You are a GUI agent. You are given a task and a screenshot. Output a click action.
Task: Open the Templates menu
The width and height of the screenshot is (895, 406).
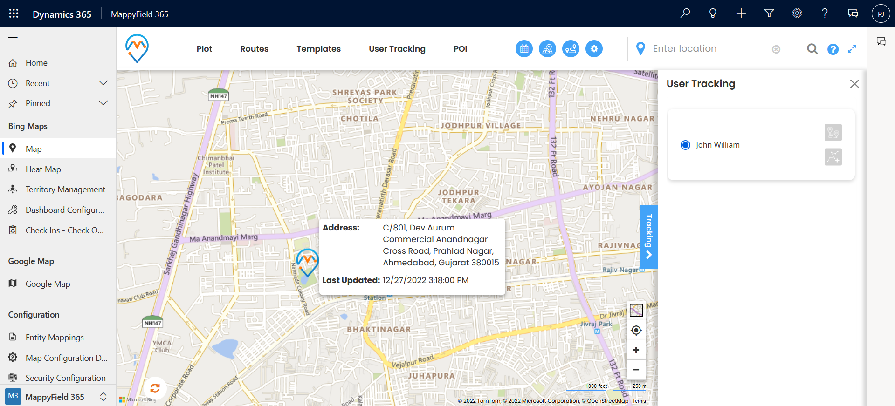pyautogui.click(x=319, y=49)
